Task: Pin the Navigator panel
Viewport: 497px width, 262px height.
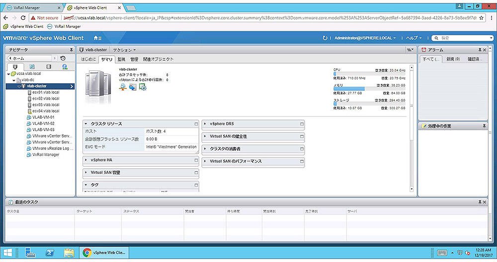Action: [x=71, y=50]
